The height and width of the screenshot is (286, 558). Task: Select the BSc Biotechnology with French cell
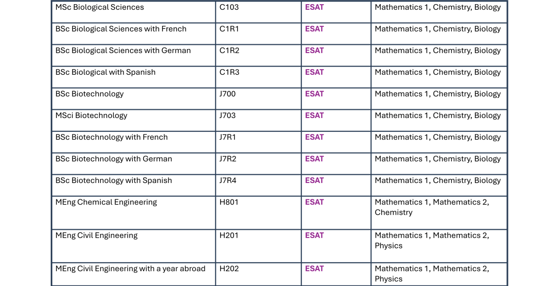point(112,138)
